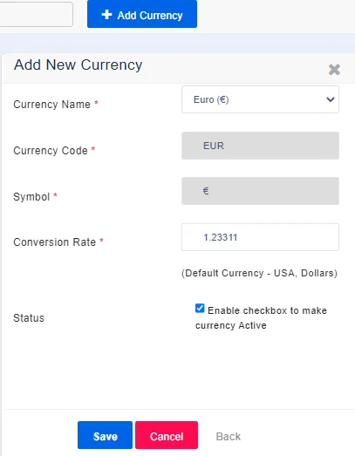Click the Default Currency USA Dollars note
This screenshot has width=355, height=456.
tap(260, 274)
